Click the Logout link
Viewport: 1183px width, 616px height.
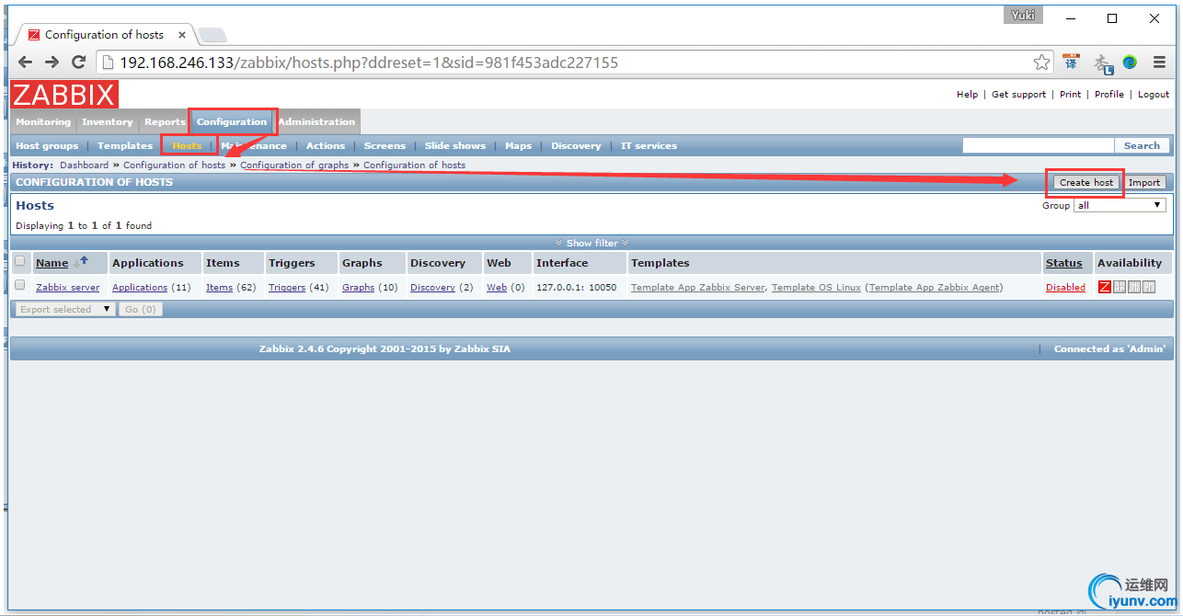coord(1154,94)
